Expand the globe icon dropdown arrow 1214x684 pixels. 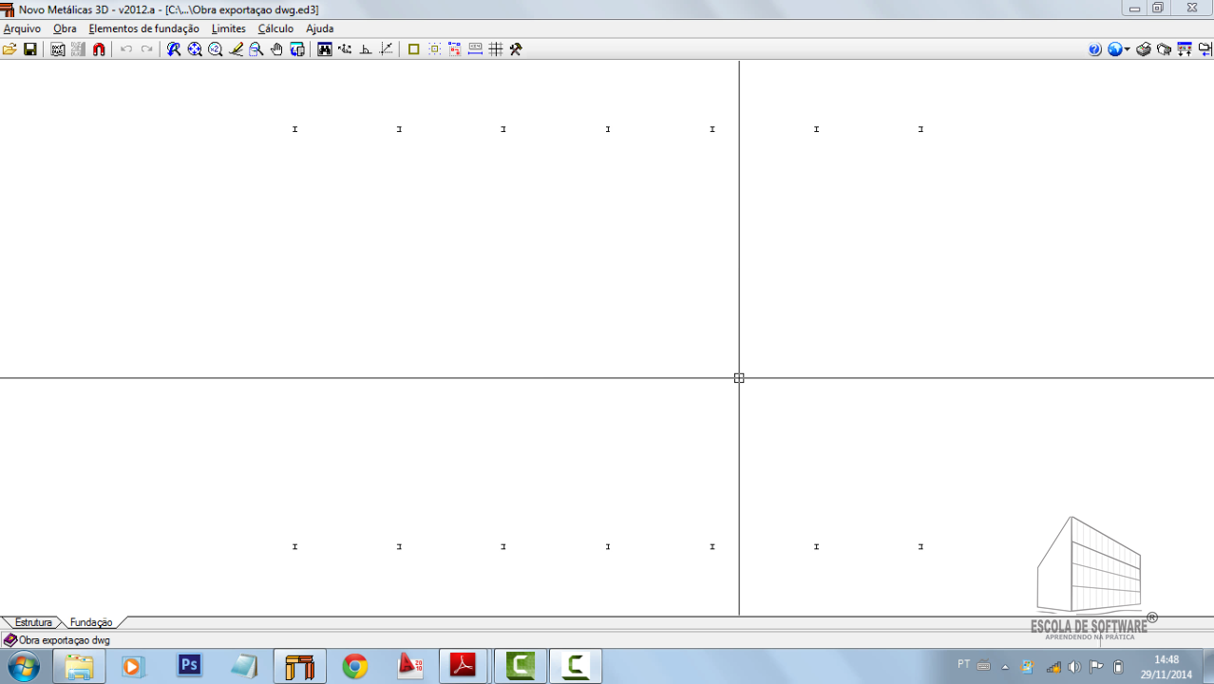pos(1127,49)
